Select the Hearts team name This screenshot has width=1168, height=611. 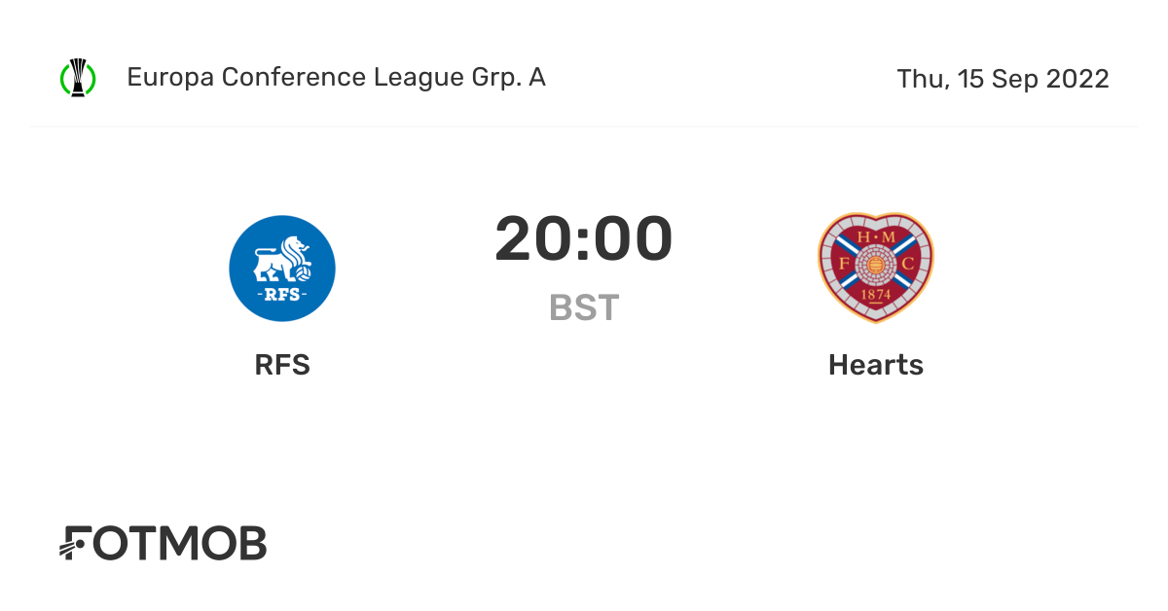(x=875, y=365)
